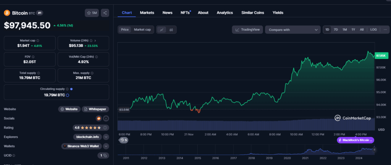The width and height of the screenshot is (391, 165).
Task: Open the more options ellipsis menu
Action: (x=385, y=30)
